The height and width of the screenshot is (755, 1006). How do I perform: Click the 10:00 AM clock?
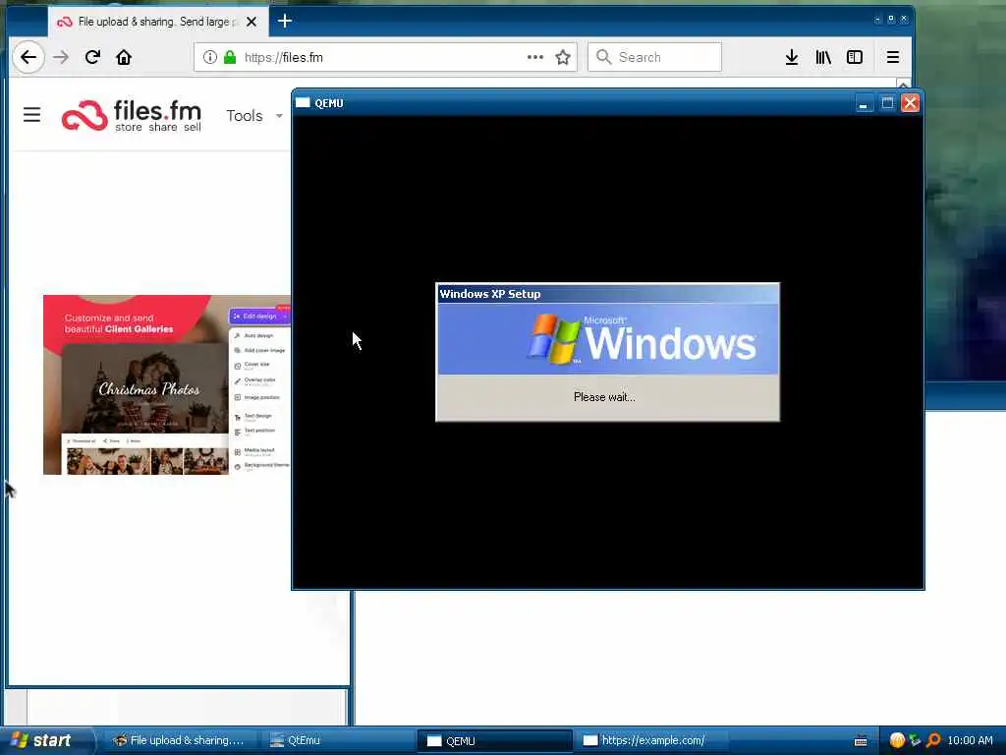click(x=970, y=740)
